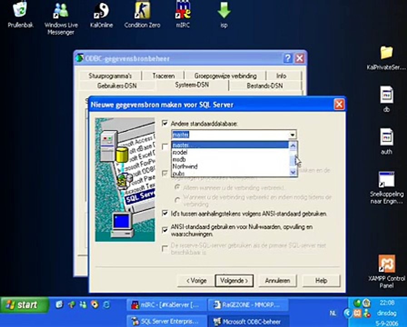
Task: Open Help in SQL Server wizard
Action: click(321, 281)
